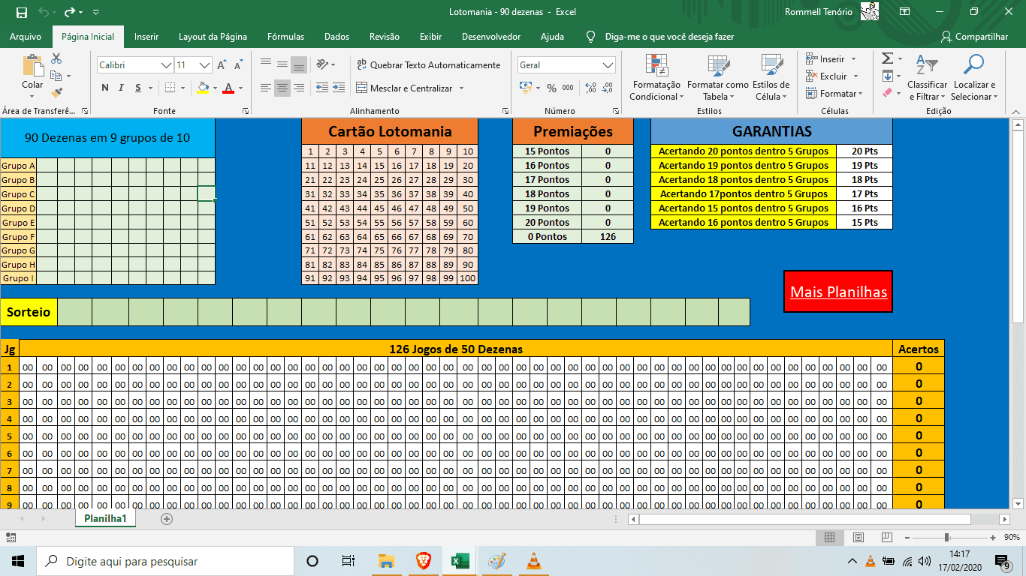1026x576 pixels.
Task: Click the thousands separator 000 icon
Action: [568, 88]
